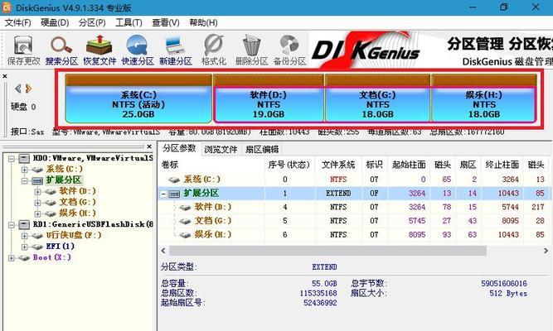Viewport: 553px width, 331px height.
Task: Close the disk map pane with the x
Action: tap(5, 76)
